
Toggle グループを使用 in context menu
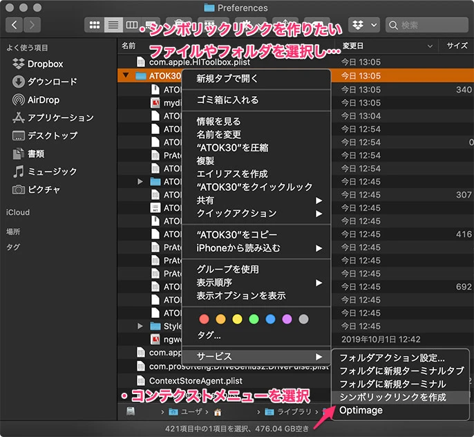click(x=256, y=270)
